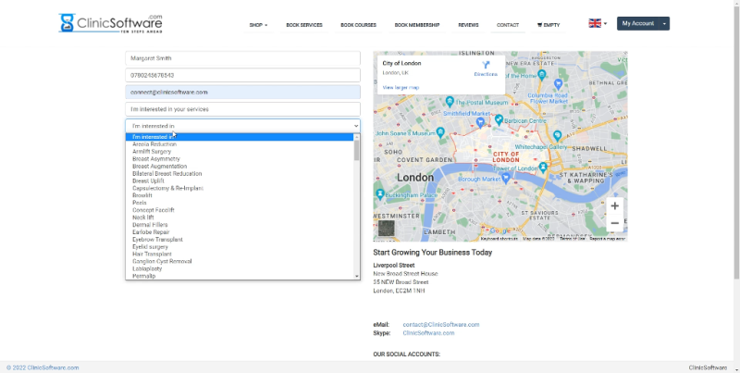Click the phone number input field
The width and height of the screenshot is (740, 373).
point(242,75)
